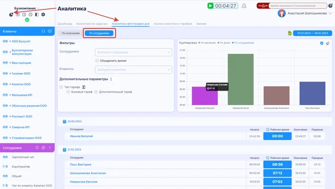Open Анализ клиентов и тарифов tab
335x189 pixels.
[173, 24]
